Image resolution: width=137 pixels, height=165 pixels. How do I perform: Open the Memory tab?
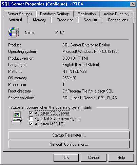[x=39, y=20]
